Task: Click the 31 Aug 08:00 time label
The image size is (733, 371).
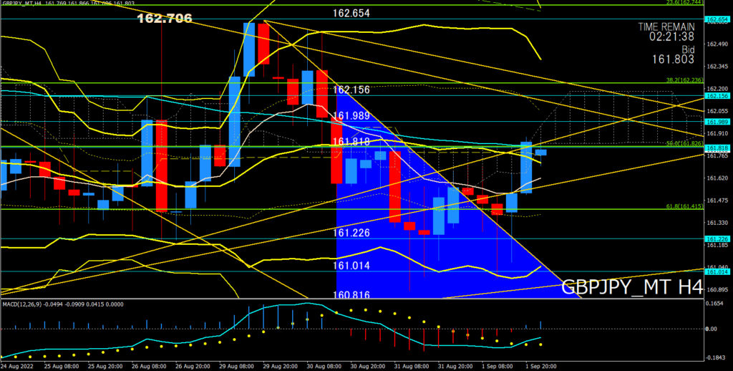Action: (x=410, y=366)
